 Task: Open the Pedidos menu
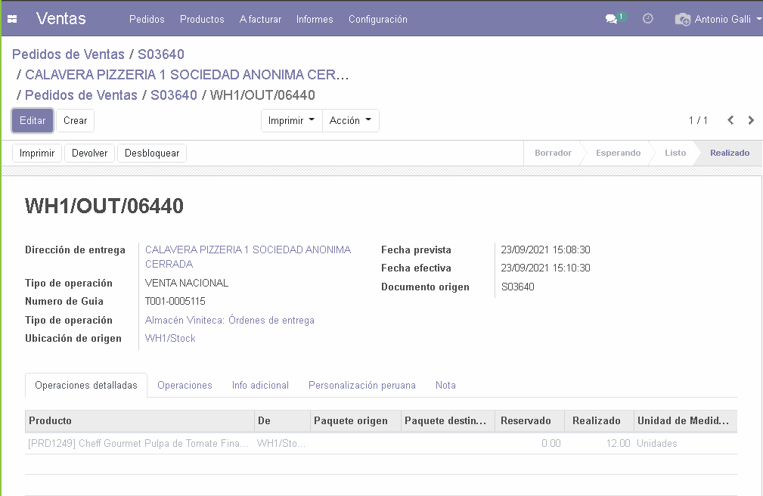(147, 19)
